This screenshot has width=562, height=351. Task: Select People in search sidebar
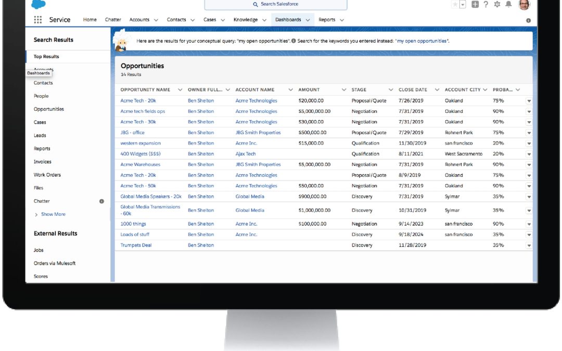click(41, 96)
